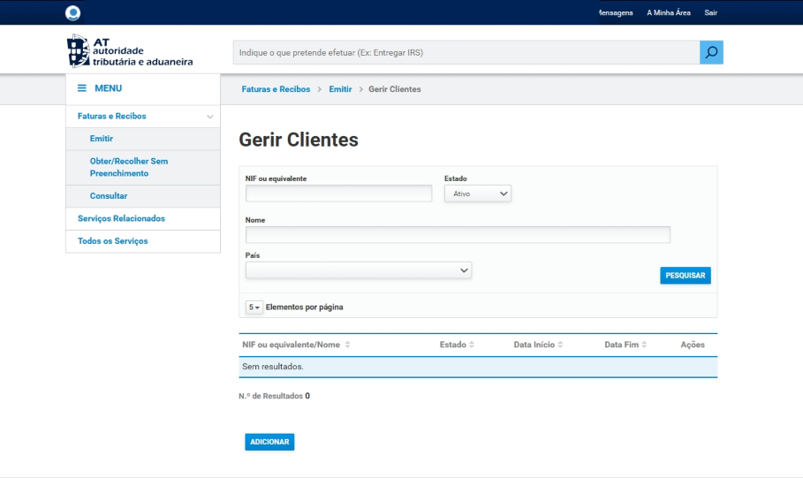Click the magnifying glass search icon

pyautogui.click(x=711, y=53)
